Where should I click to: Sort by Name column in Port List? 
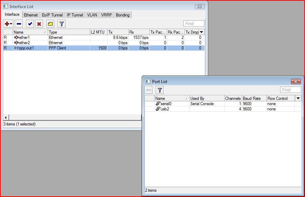(172, 98)
